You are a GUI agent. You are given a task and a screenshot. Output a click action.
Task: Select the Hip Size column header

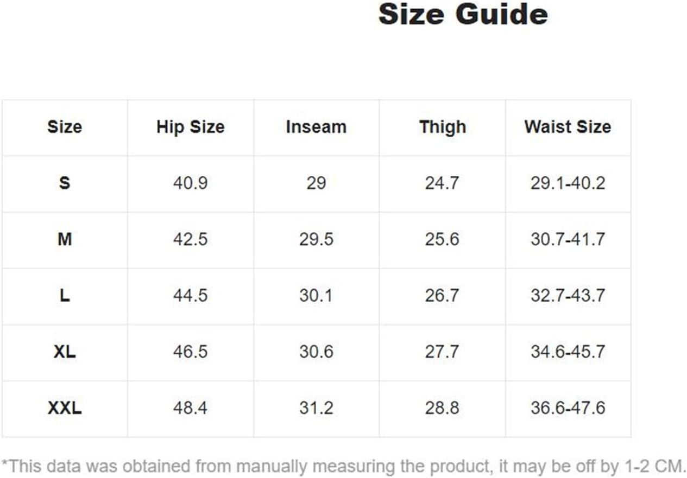[190, 127]
